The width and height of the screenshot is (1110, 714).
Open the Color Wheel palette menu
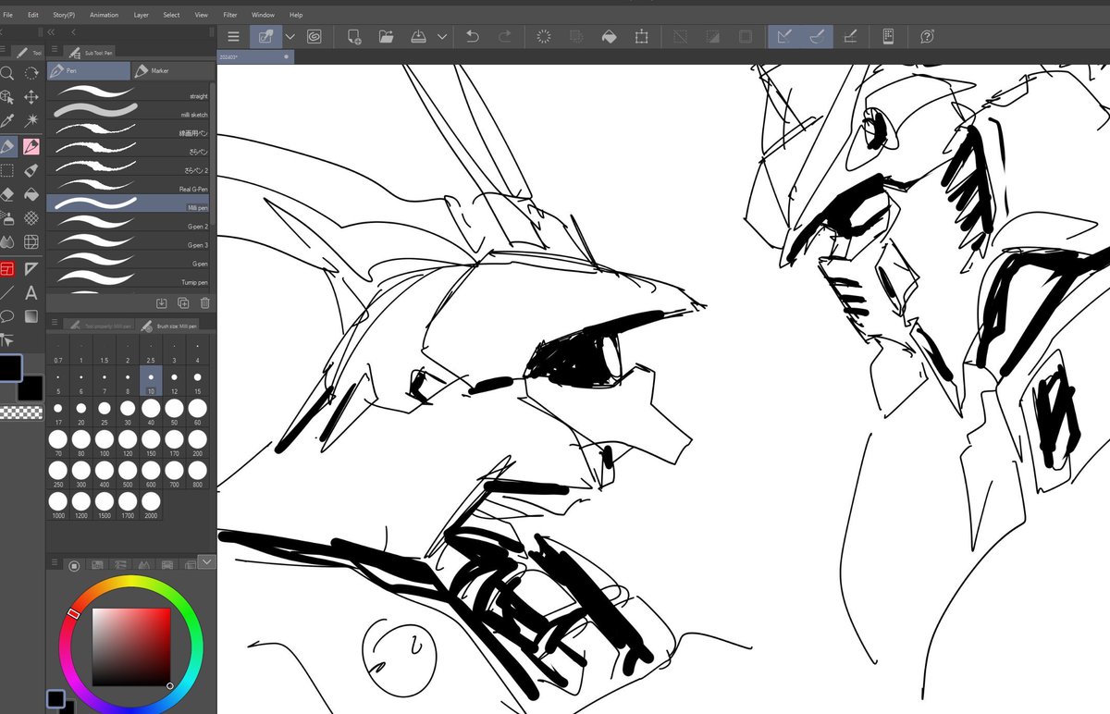[x=55, y=564]
